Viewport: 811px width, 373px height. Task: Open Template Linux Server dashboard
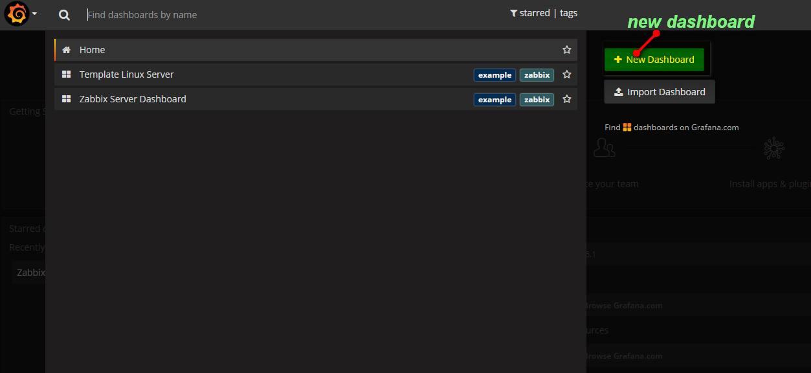pos(316,74)
